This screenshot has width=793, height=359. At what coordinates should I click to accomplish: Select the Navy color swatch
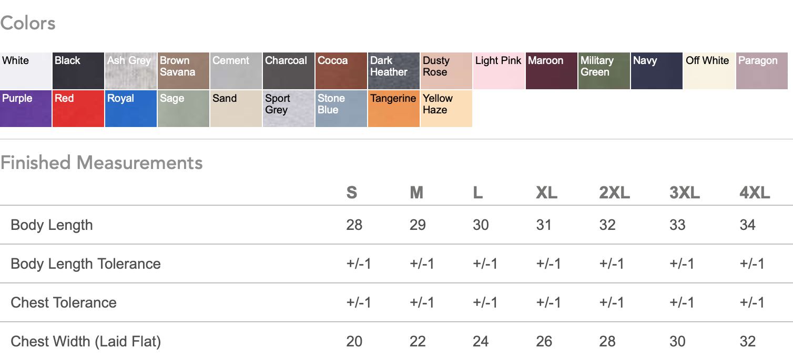[x=657, y=71]
